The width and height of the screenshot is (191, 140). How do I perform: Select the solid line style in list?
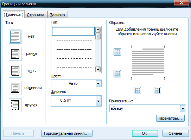pos(73,31)
